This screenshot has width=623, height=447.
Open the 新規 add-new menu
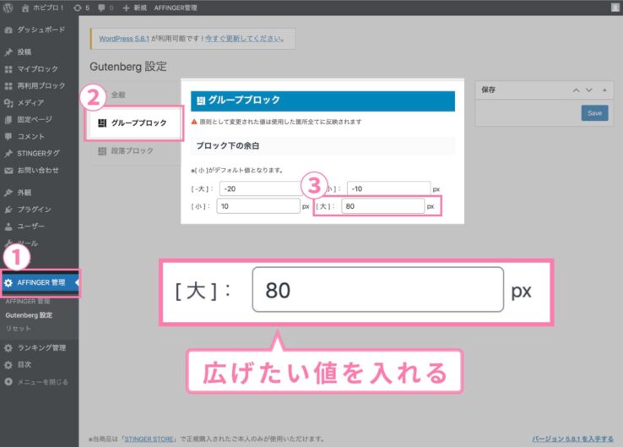point(135,8)
